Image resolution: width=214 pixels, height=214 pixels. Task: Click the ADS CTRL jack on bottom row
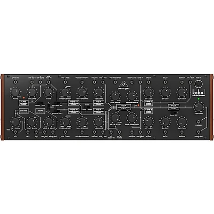click(132, 132)
